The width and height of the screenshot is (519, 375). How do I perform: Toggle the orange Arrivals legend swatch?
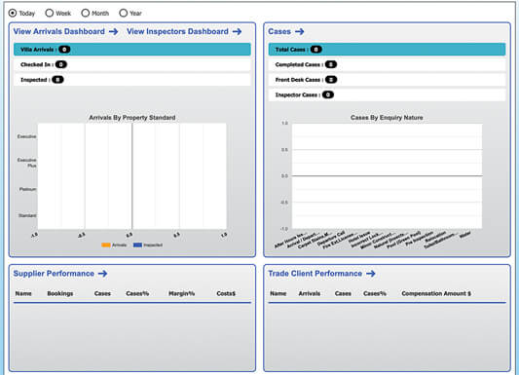[x=106, y=244]
